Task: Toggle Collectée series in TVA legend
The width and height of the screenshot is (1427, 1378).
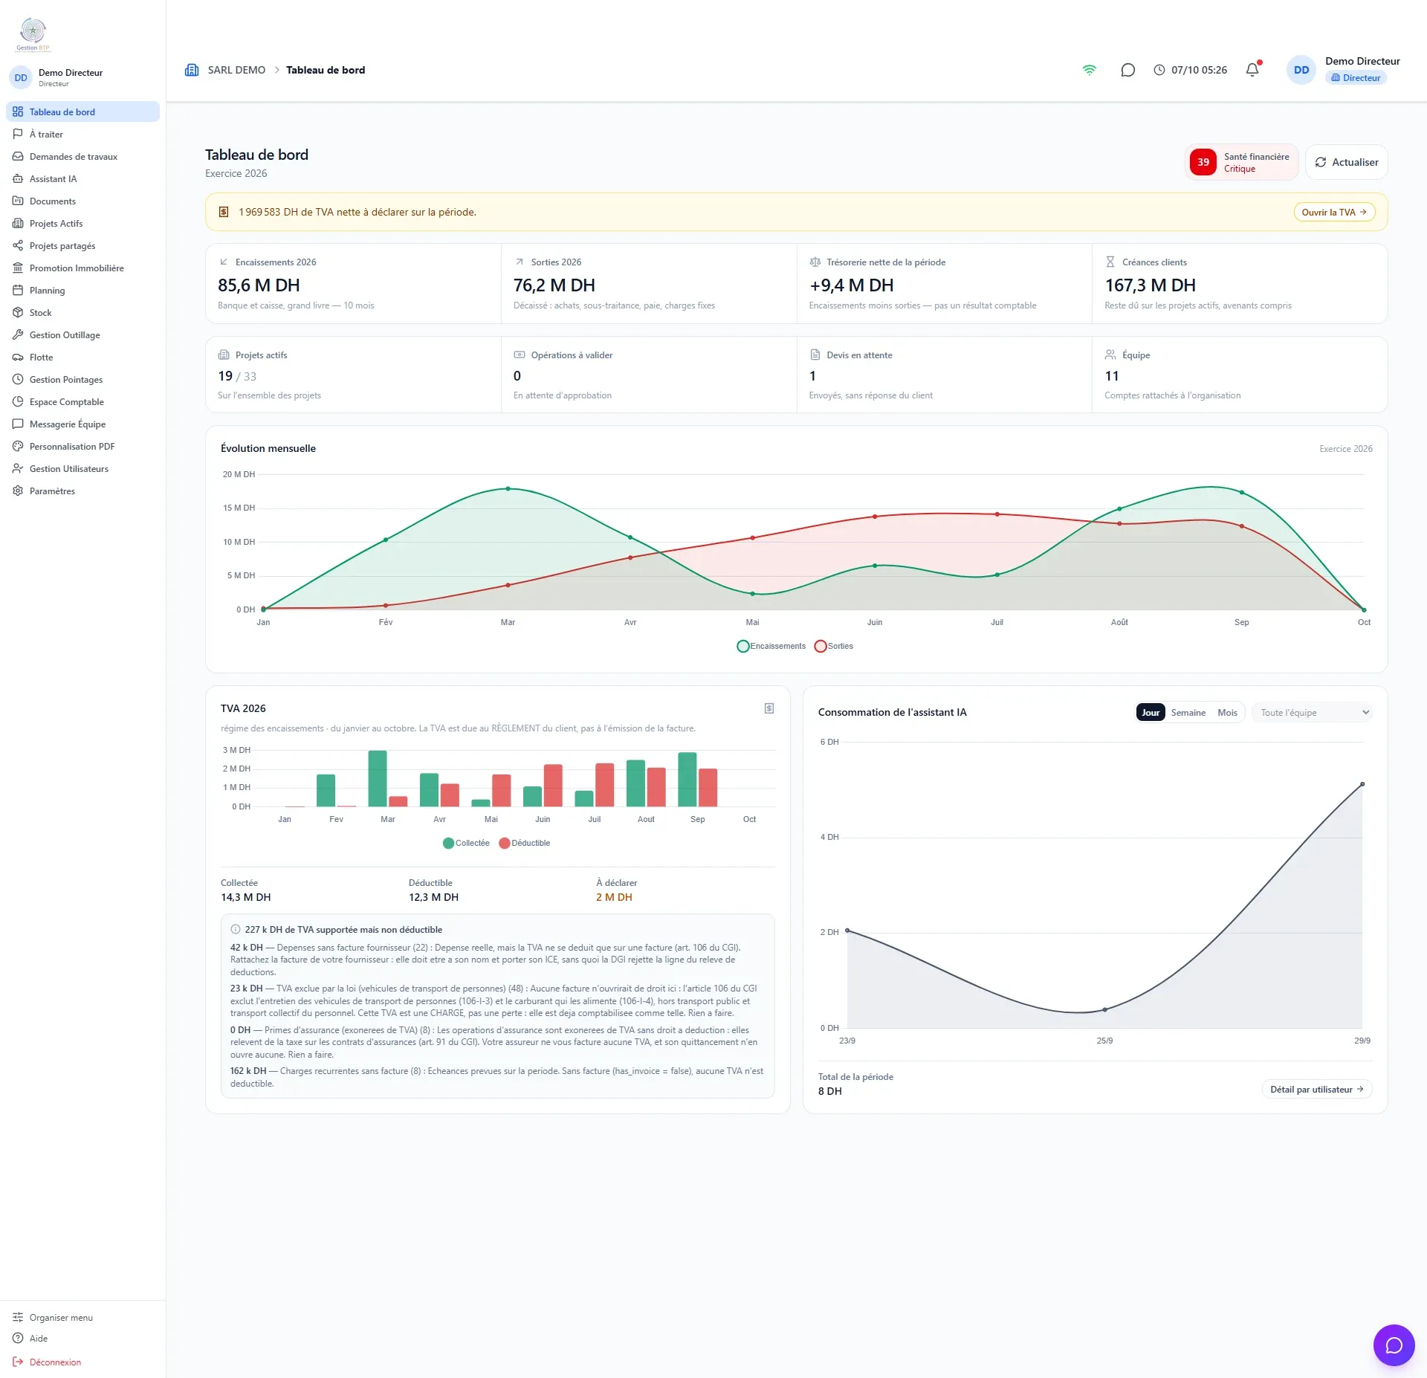Action: point(466,843)
